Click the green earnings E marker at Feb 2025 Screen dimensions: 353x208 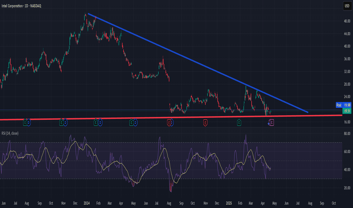(239, 123)
